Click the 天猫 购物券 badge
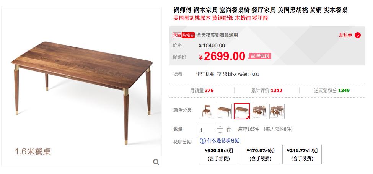 [x=184, y=35]
